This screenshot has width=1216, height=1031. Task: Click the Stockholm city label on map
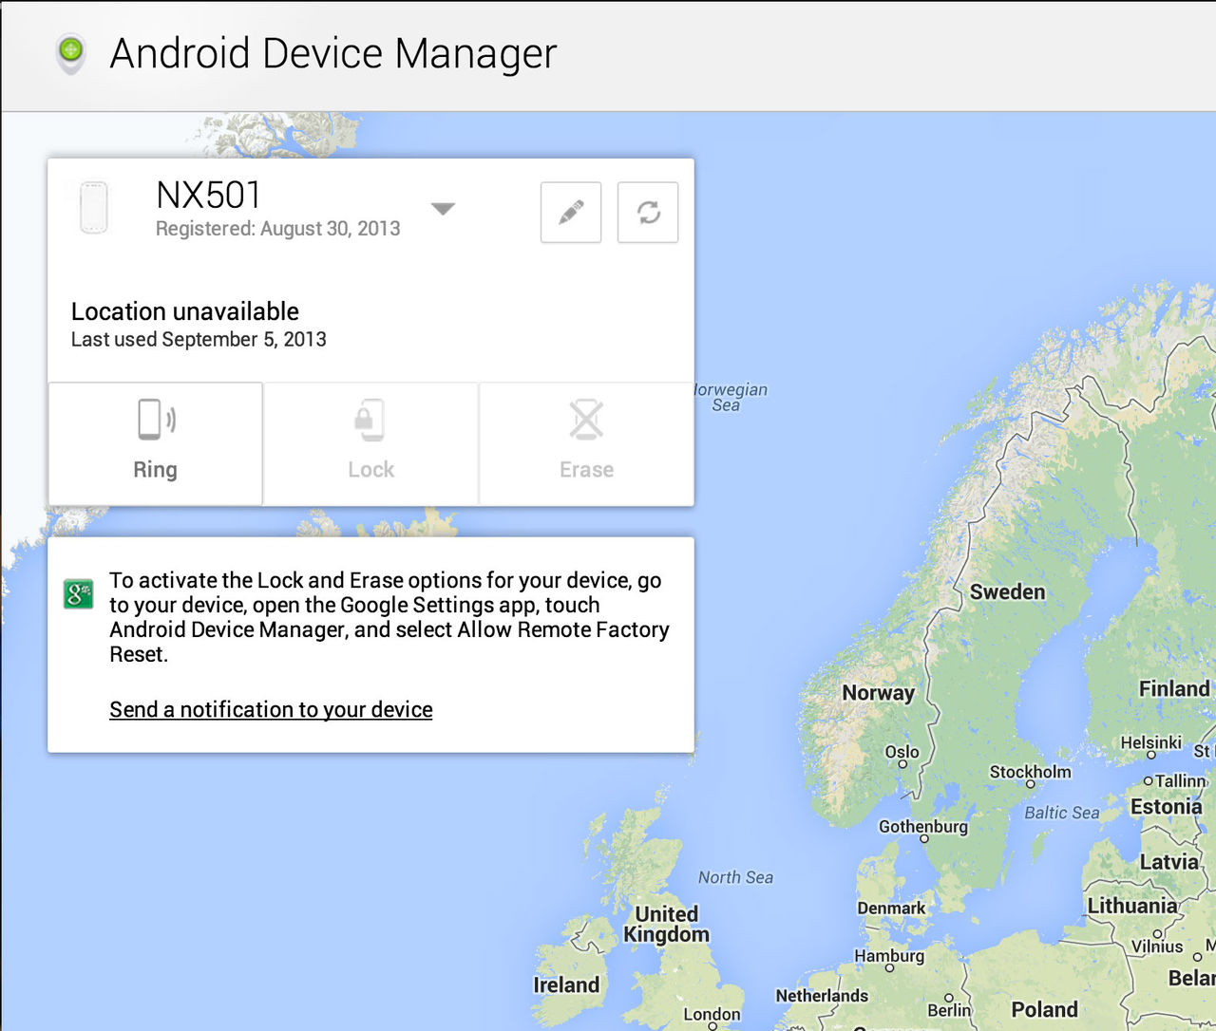tap(1030, 772)
